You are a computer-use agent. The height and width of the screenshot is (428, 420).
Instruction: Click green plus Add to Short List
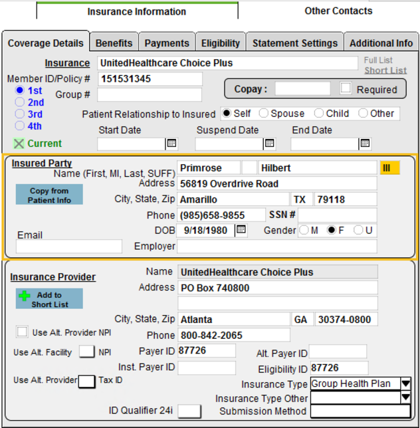pyautogui.click(x=49, y=299)
